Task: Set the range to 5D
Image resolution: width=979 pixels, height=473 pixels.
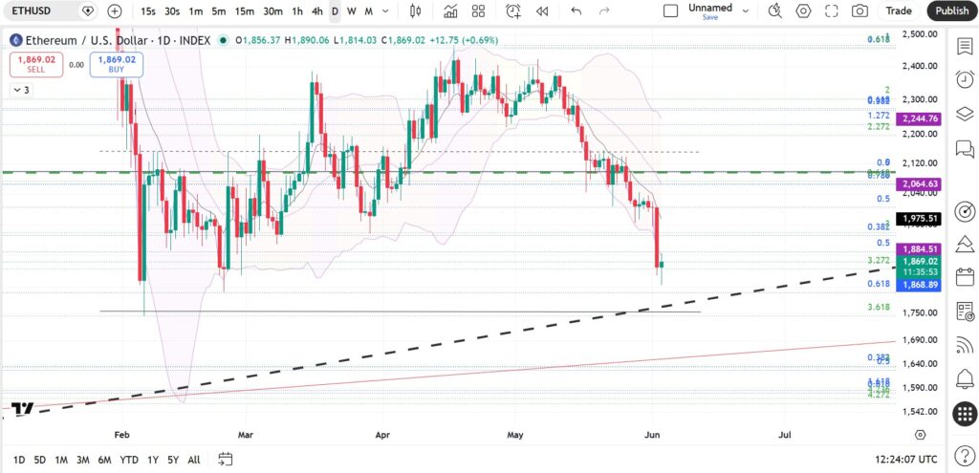Action: pos(40,460)
